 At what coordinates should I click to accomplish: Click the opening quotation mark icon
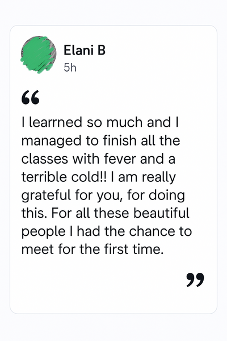[31, 97]
